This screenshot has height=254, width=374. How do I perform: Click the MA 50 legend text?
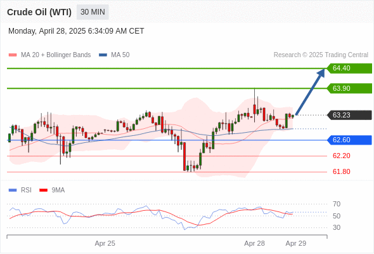[120, 55]
